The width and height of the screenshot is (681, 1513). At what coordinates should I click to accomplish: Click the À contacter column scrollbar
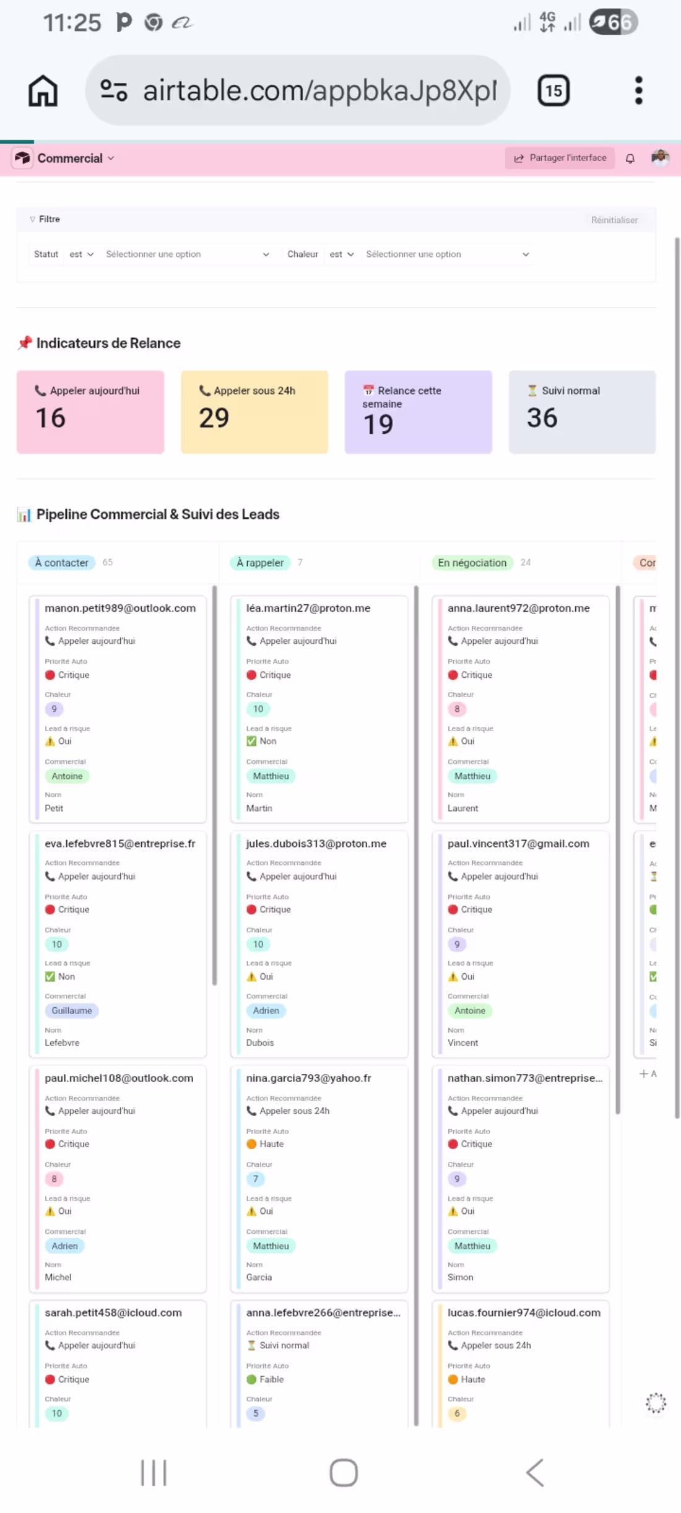click(x=215, y=785)
